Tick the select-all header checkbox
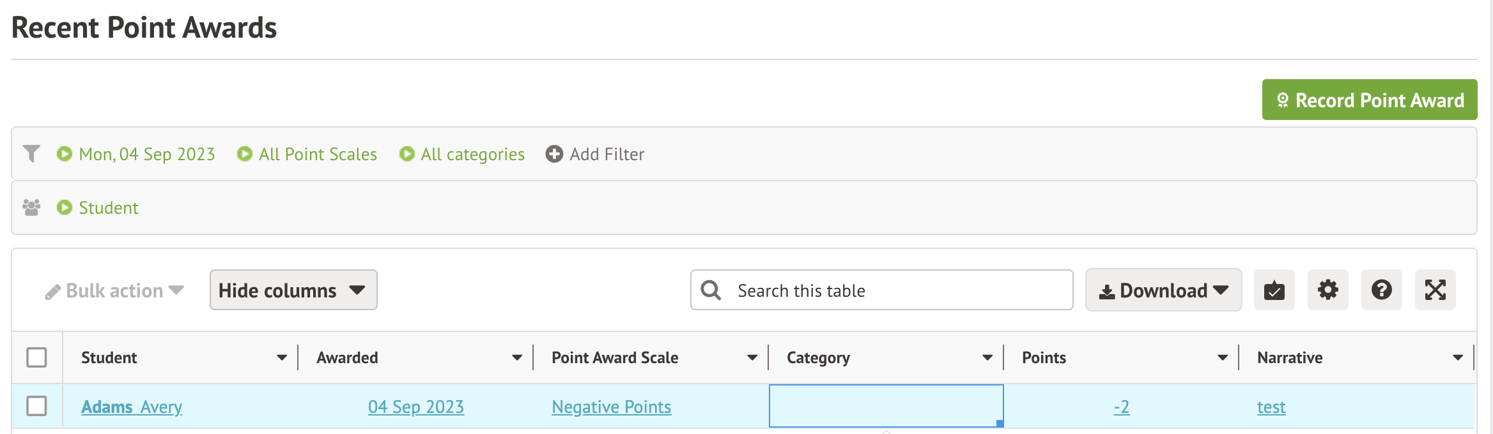1493x434 pixels. click(x=36, y=357)
